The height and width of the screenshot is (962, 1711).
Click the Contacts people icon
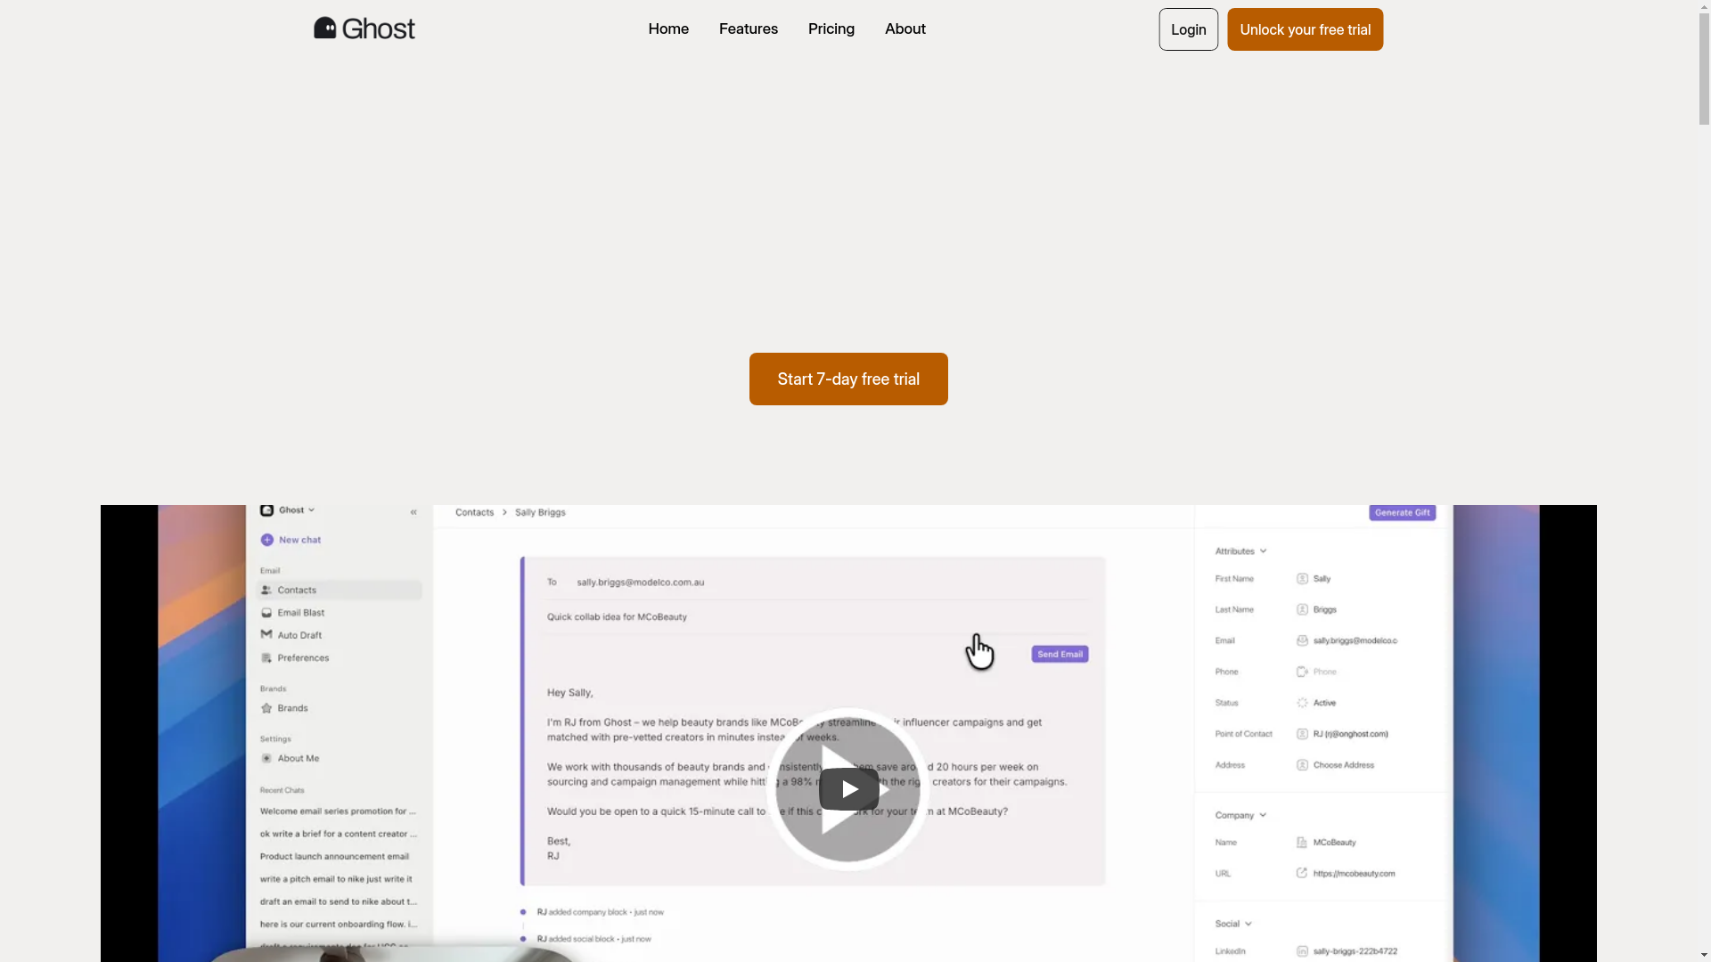coord(266,590)
